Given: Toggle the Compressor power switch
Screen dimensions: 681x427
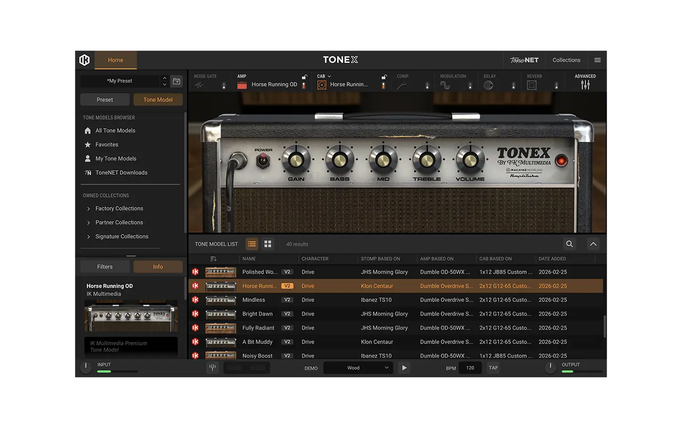Looking at the screenshot, I should (427, 85).
